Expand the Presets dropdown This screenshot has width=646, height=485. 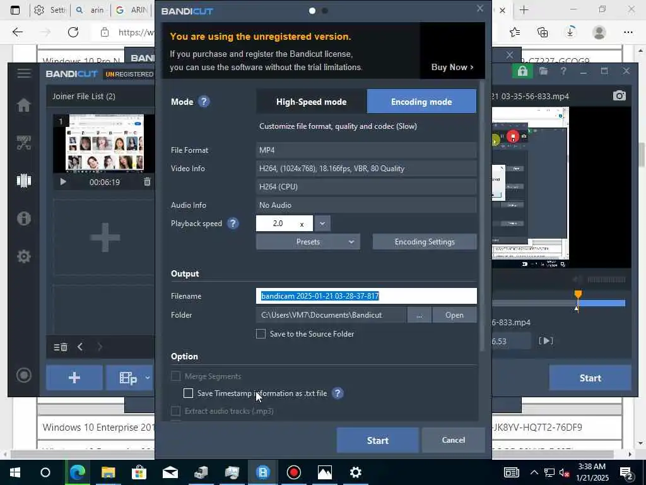click(x=308, y=242)
